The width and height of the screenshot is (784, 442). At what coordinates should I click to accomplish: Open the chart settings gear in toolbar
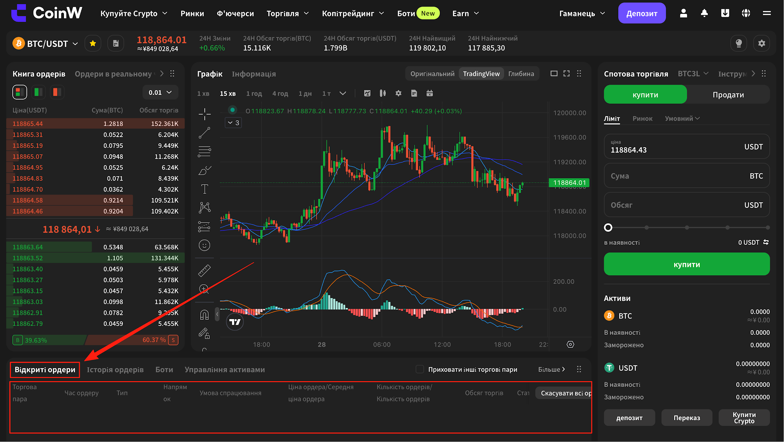coord(399,93)
